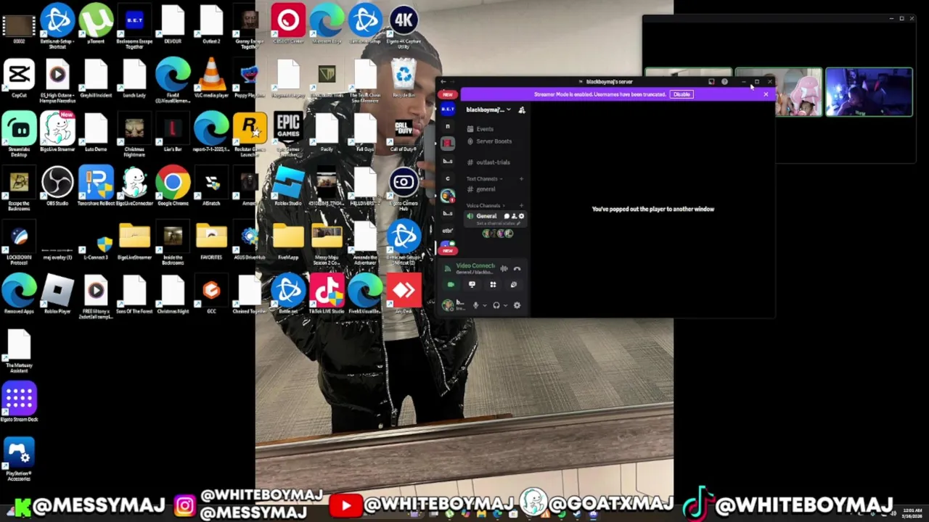Select blue-lit video thumbnail in popout window
Image resolution: width=929 pixels, height=522 pixels.
pyautogui.click(x=869, y=92)
